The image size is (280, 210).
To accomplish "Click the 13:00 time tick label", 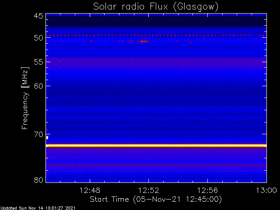I will pos(266,190).
